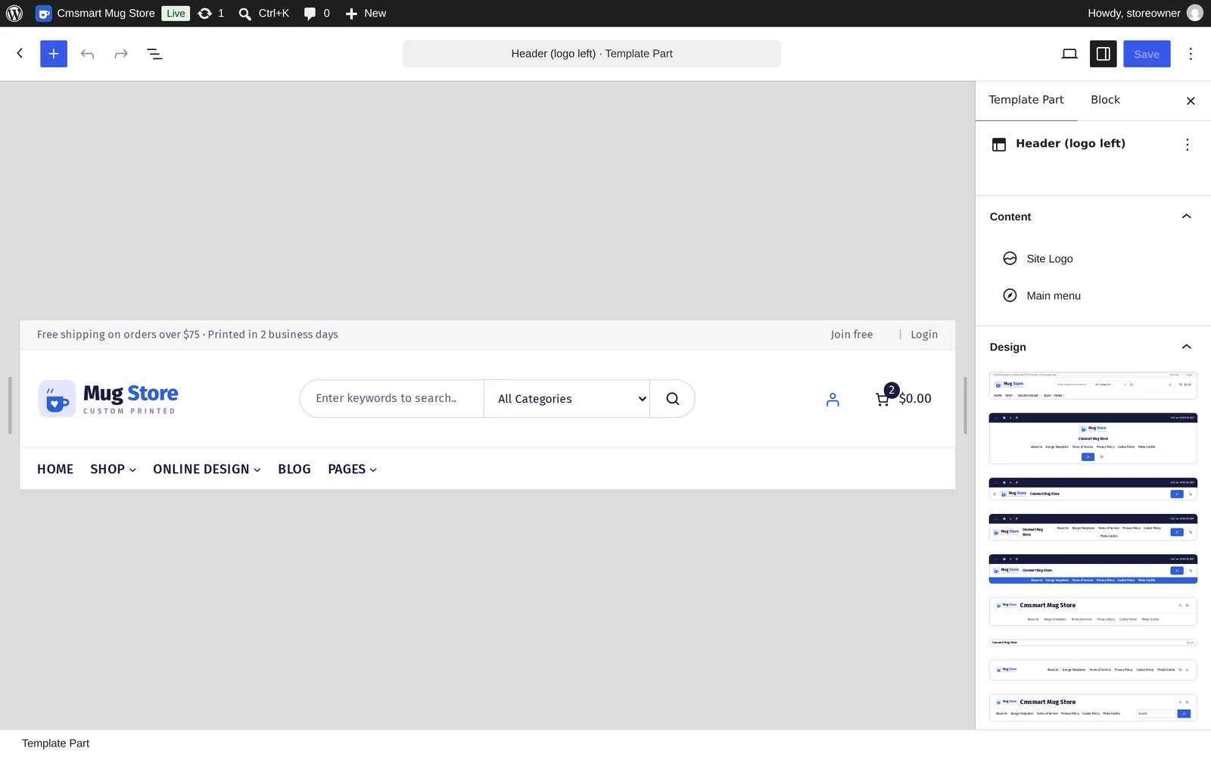Screen dimensions: 1211x757
Task: Open Ctrl+K search in admin bar
Action: tap(264, 13)
